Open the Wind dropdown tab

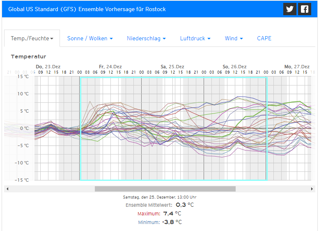[234, 38]
